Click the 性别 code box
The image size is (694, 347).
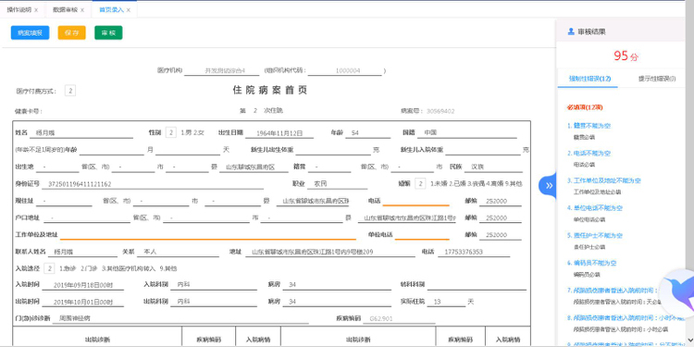point(171,132)
